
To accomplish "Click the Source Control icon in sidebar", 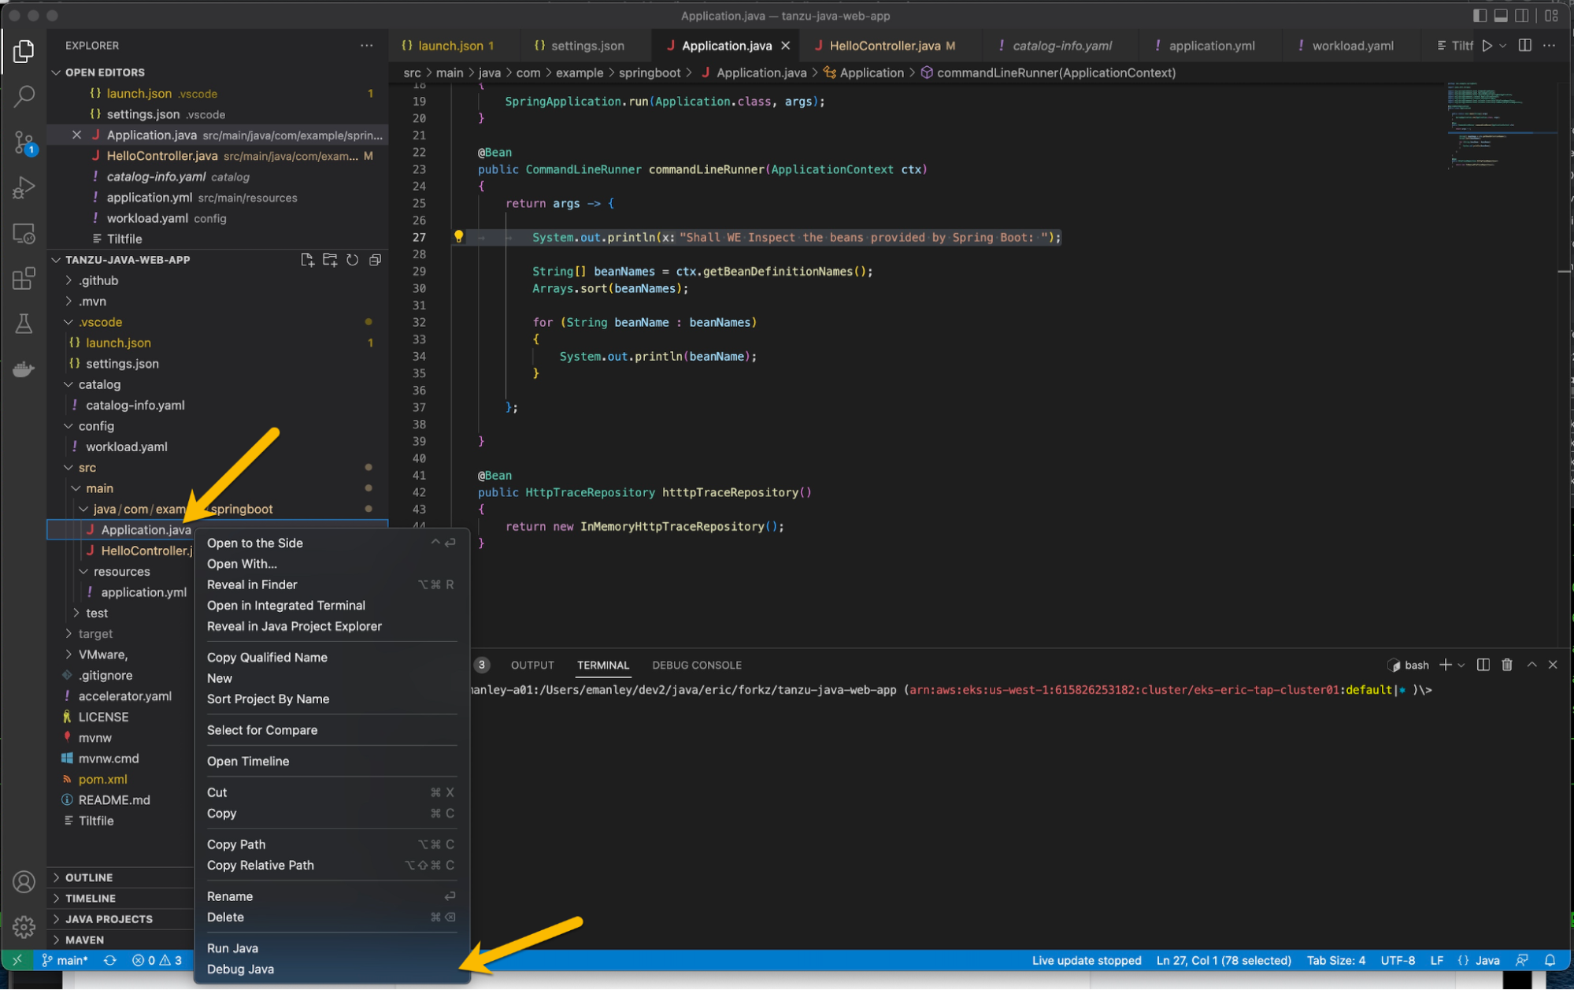I will pos(25,143).
